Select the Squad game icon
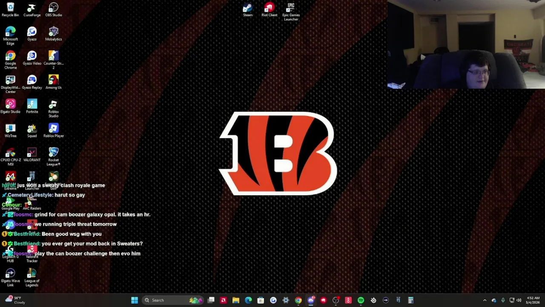Image resolution: width=545 pixels, height=307 pixels. tap(32, 131)
